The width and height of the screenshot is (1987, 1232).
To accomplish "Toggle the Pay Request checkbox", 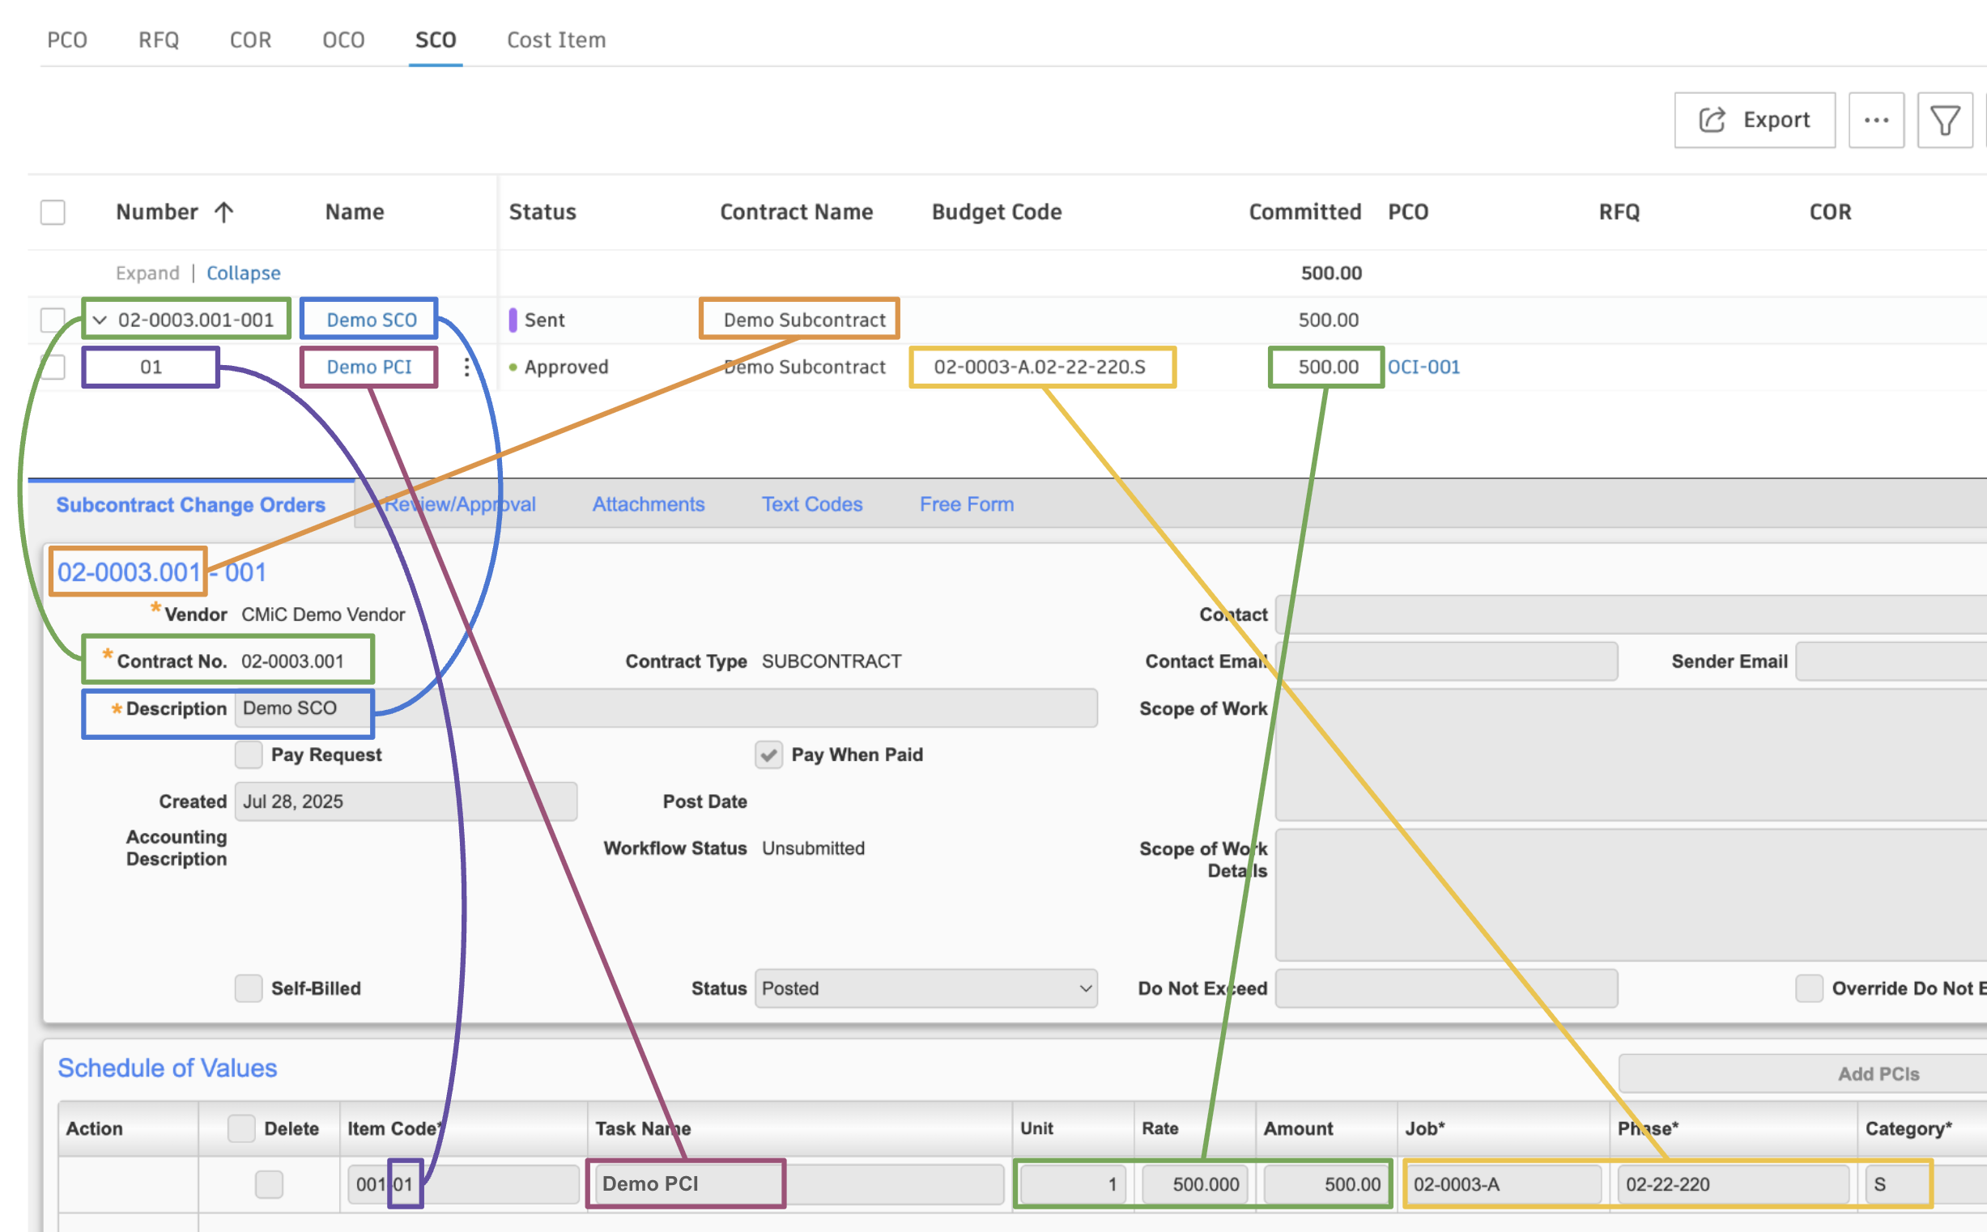I will 249,754.
